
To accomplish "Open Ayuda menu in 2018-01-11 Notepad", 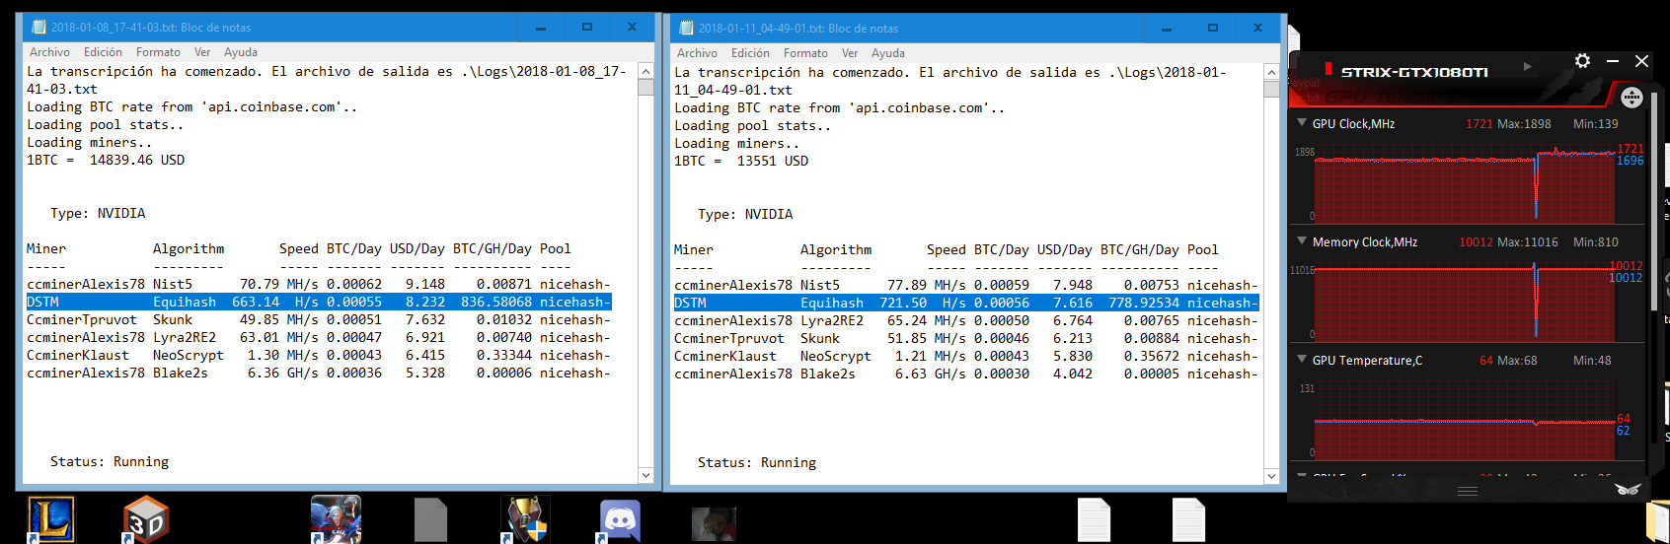I will (888, 53).
